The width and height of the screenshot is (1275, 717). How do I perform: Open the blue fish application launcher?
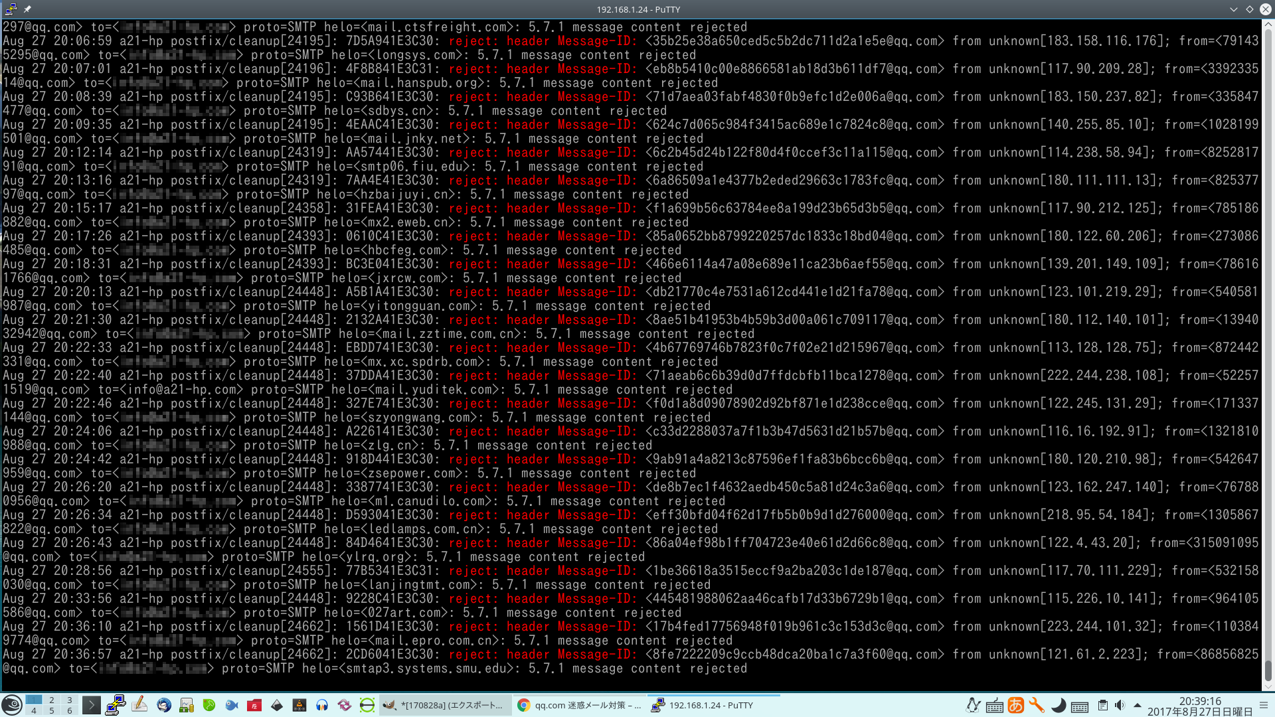232,705
